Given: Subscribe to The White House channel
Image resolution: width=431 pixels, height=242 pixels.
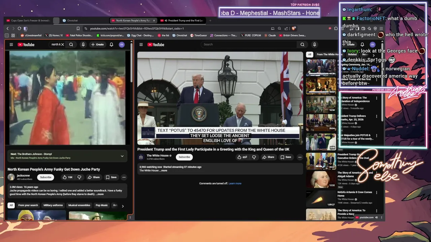Looking at the screenshot, I should tap(184, 157).
